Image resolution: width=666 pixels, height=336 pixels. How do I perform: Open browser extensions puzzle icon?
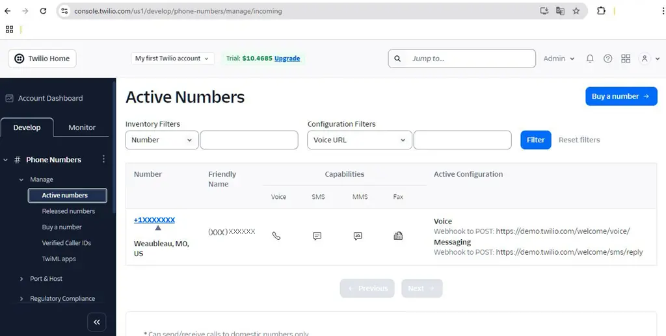pyautogui.click(x=601, y=11)
